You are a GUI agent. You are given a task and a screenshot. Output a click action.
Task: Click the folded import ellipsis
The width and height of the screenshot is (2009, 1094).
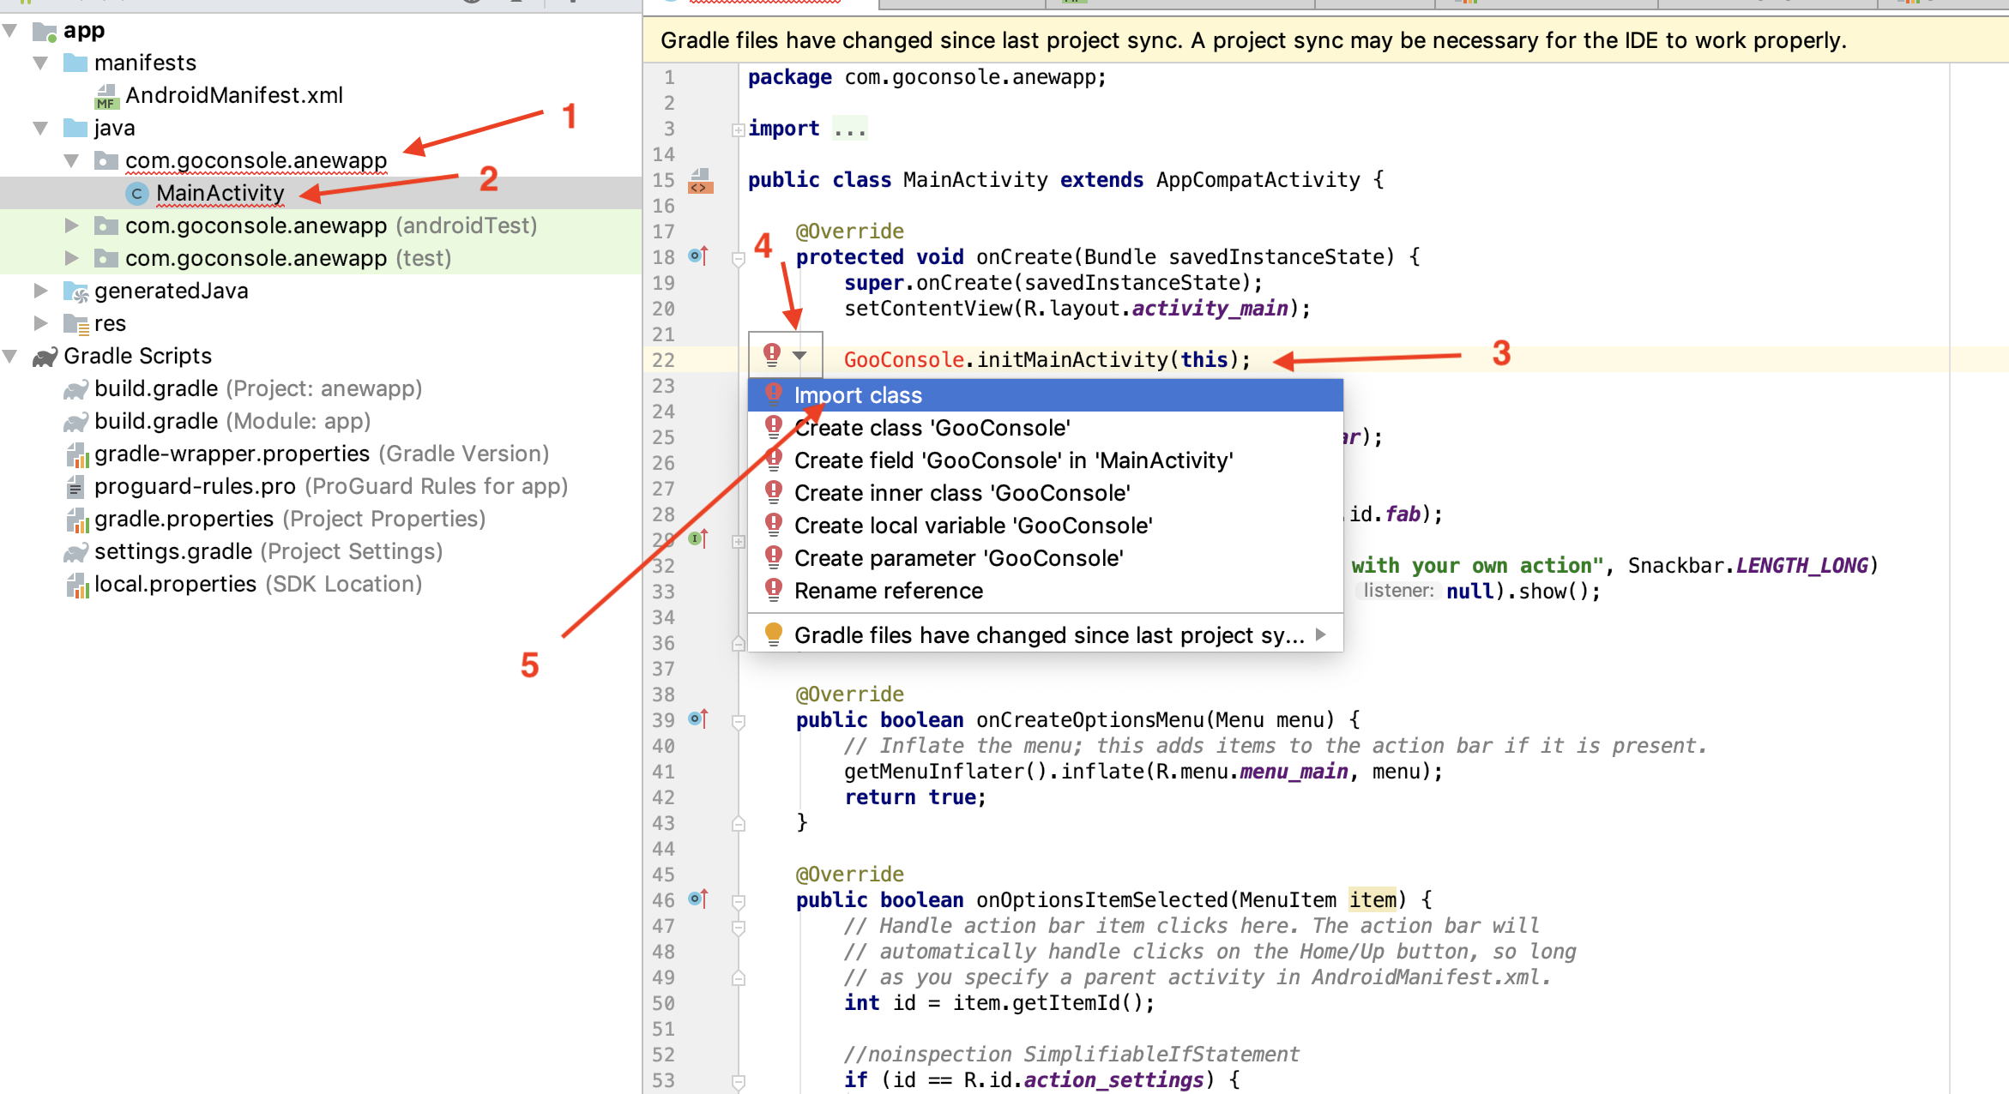(849, 129)
